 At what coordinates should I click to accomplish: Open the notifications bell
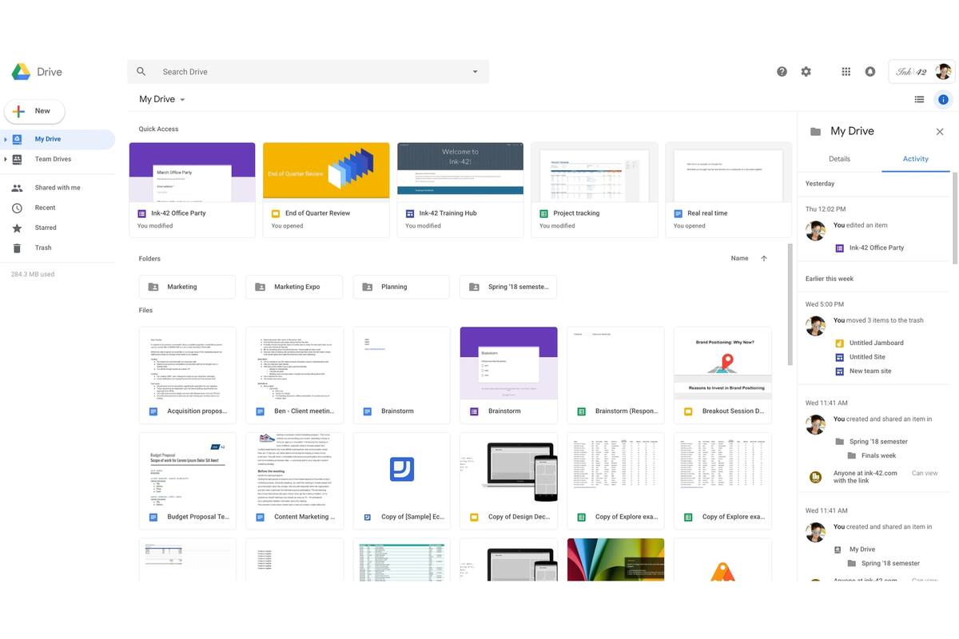(x=867, y=69)
